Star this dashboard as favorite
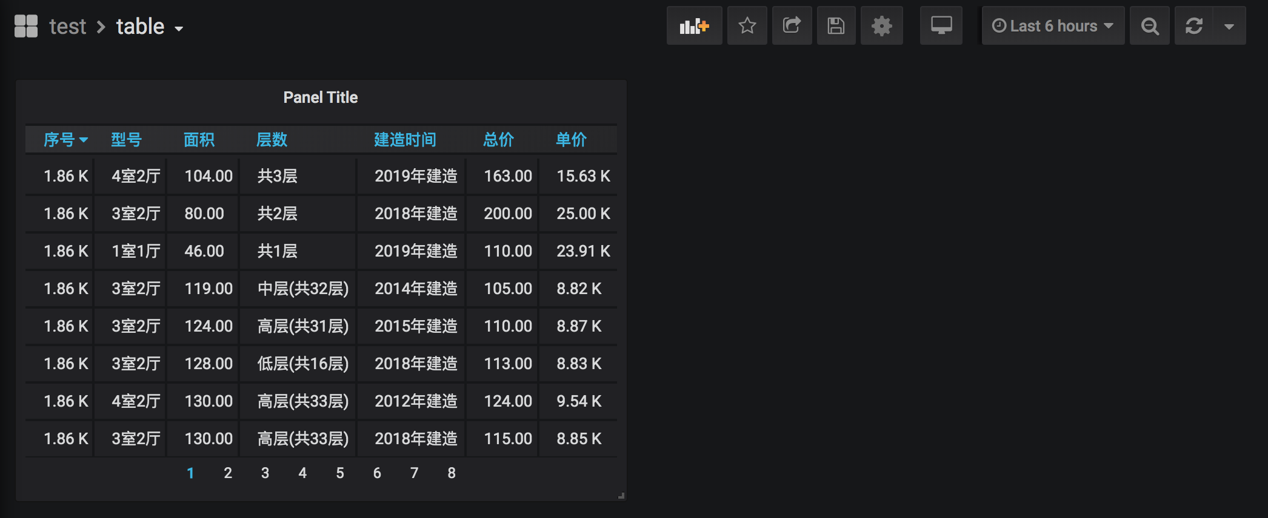Image resolution: width=1268 pixels, height=518 pixels. pyautogui.click(x=747, y=26)
